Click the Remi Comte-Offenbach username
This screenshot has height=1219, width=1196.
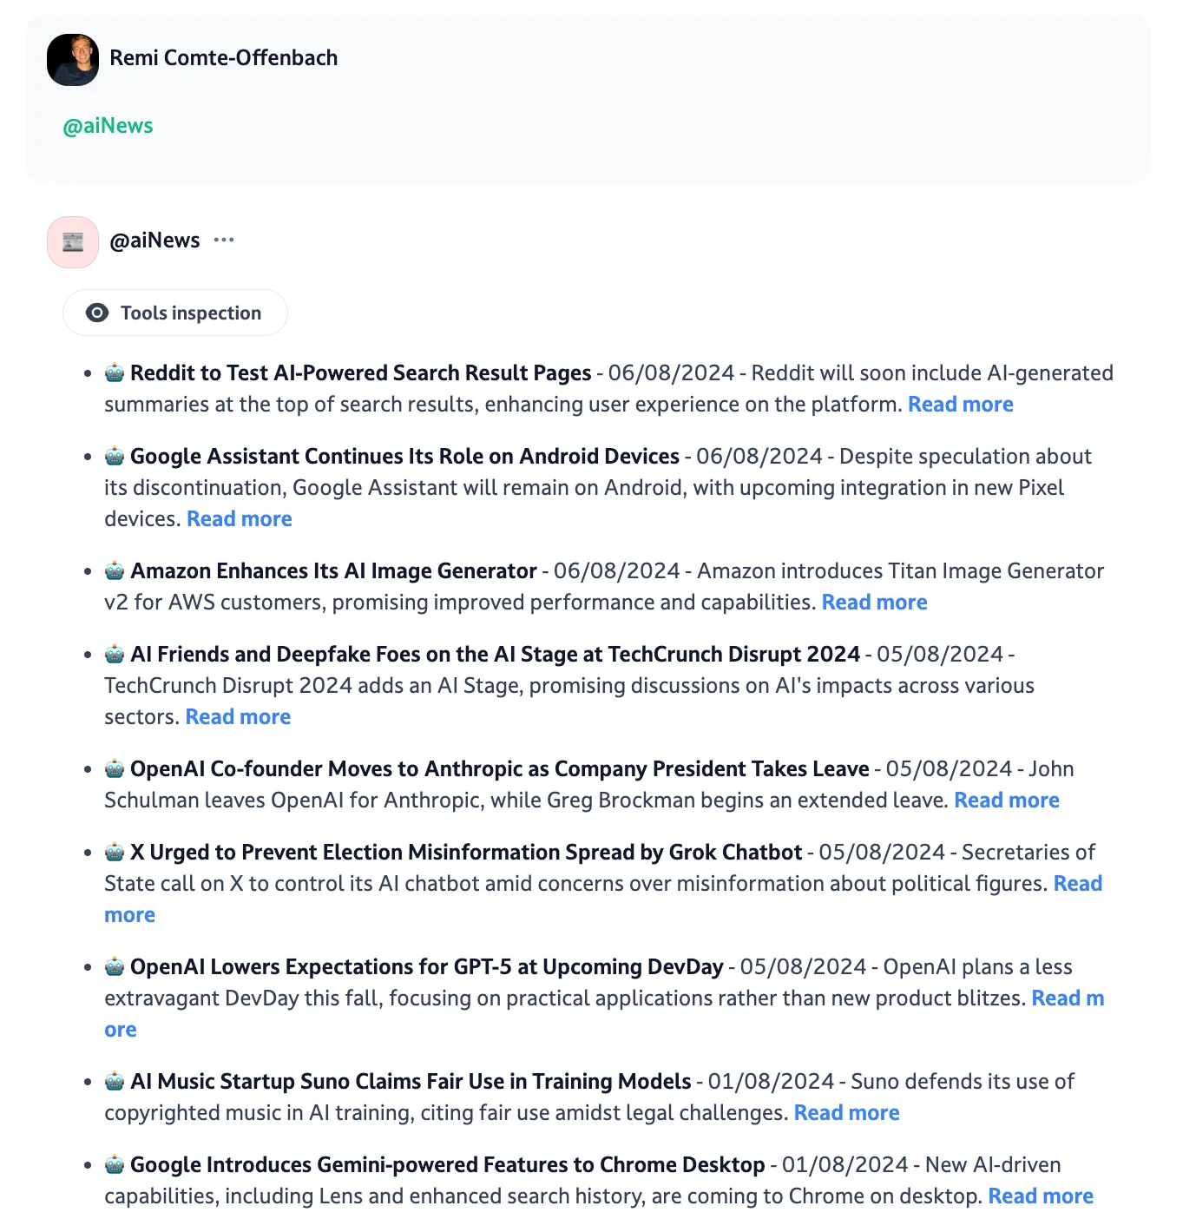(x=224, y=58)
